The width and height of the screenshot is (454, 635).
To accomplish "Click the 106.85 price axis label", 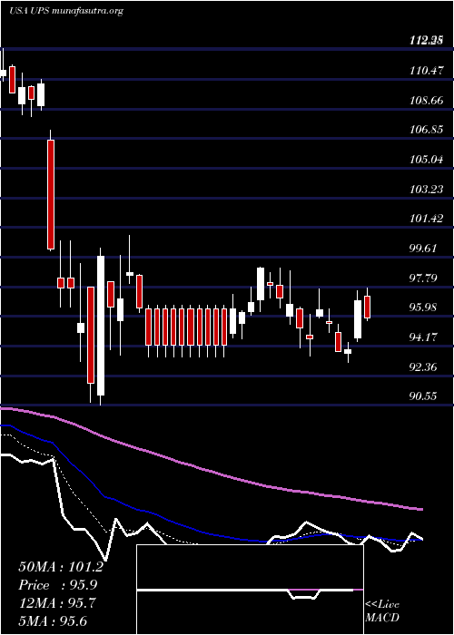I will tap(426, 130).
